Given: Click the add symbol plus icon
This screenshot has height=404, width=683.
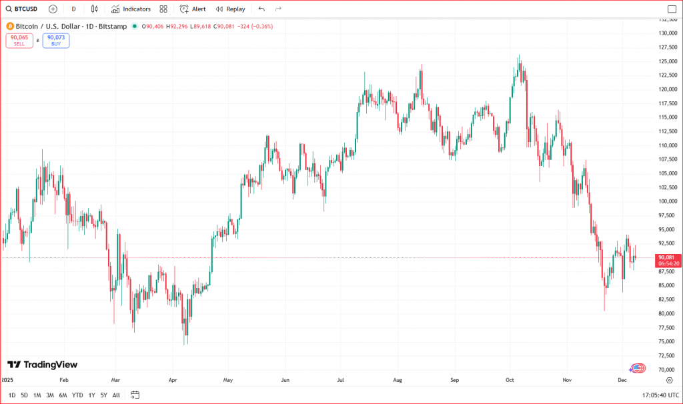Looking at the screenshot, I should coord(53,9).
